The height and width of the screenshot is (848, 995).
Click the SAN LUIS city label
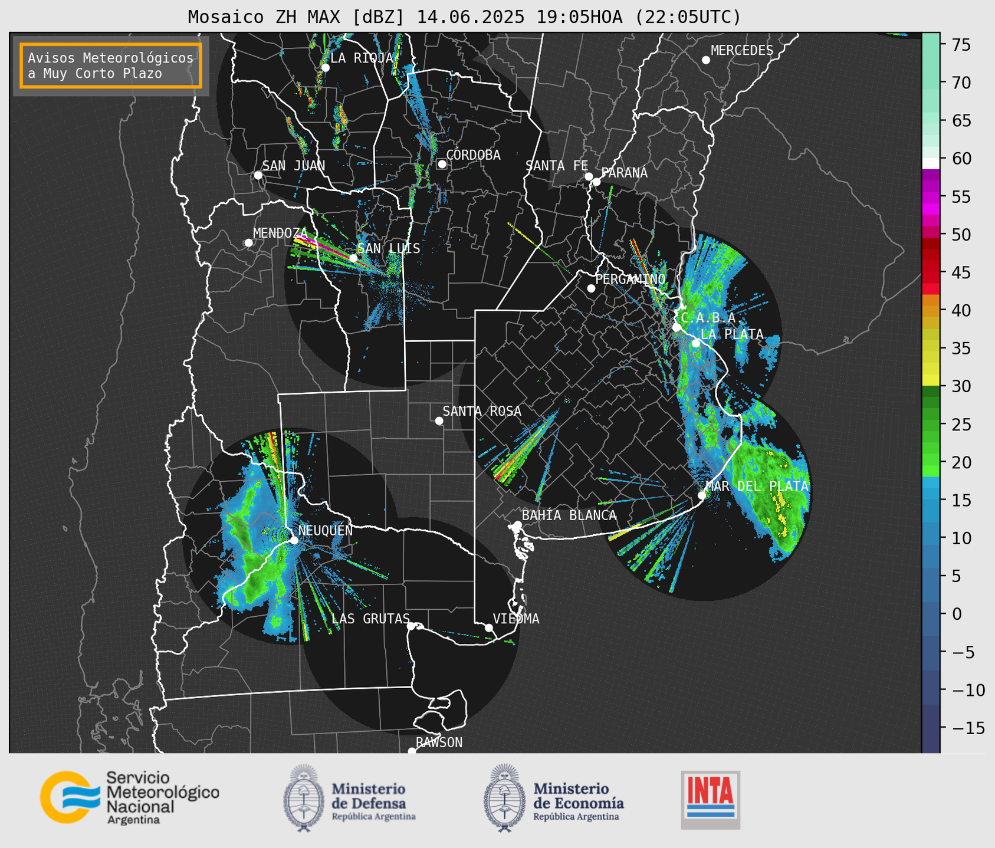(389, 248)
